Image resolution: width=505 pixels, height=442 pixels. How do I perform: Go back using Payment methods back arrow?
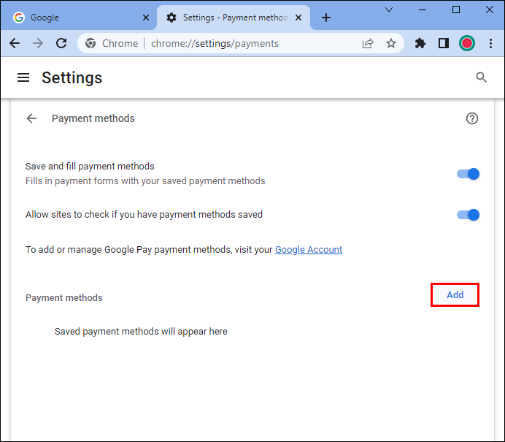pos(31,118)
